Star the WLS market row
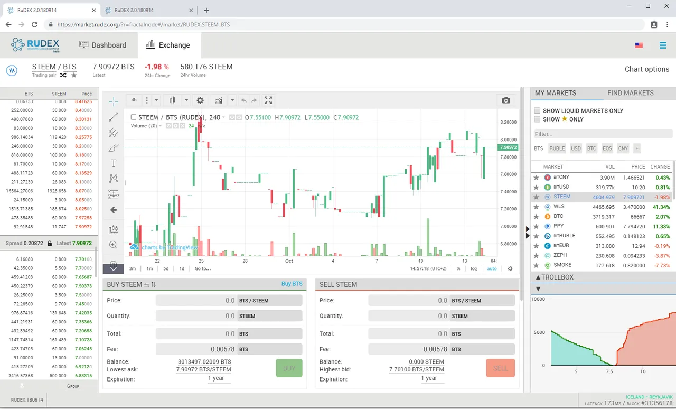The image size is (676, 409). click(x=537, y=207)
